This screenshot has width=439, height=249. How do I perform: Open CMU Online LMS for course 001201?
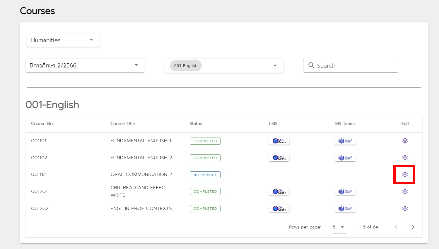point(279,192)
